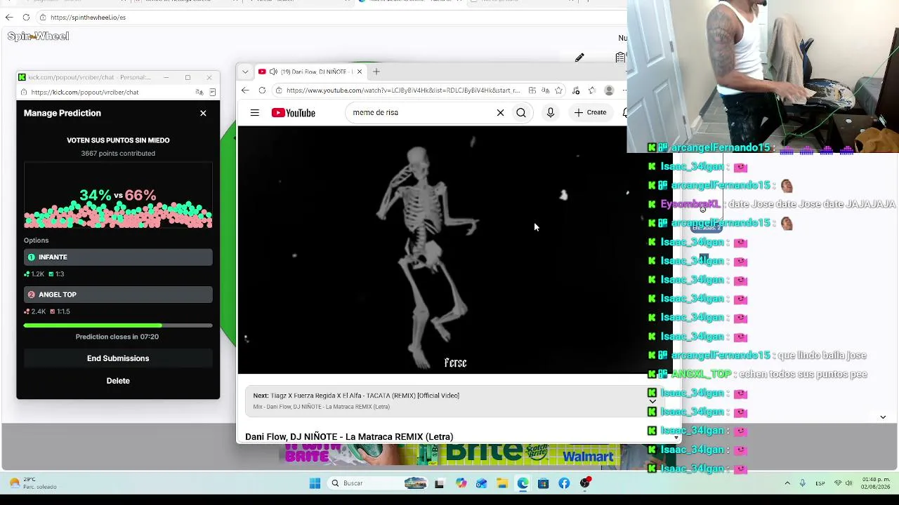Viewport: 899px width, 505px height.
Task: Go back in SpinTheWheel browser window
Action: (9, 18)
